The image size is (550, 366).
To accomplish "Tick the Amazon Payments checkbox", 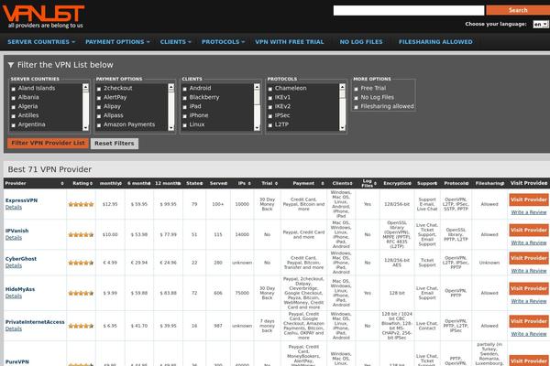I will 99,125.
